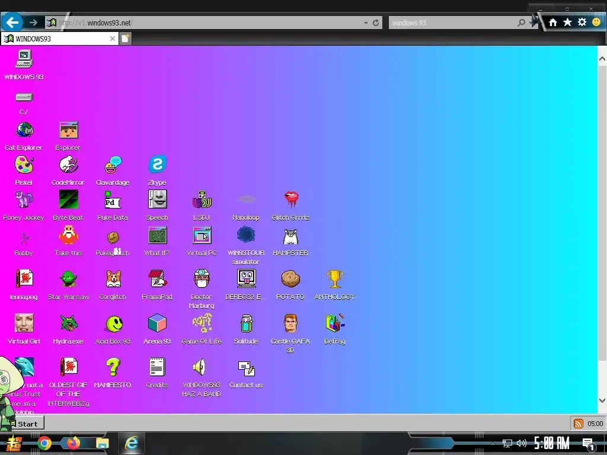
Task: Open WINDOWS93 HAZ A BAND
Action: click(199, 367)
